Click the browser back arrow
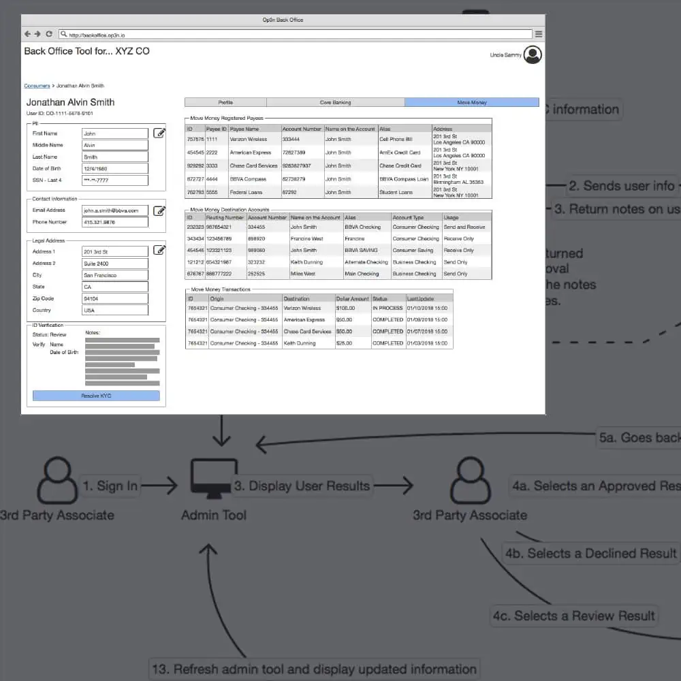The width and height of the screenshot is (681, 681). (28, 33)
